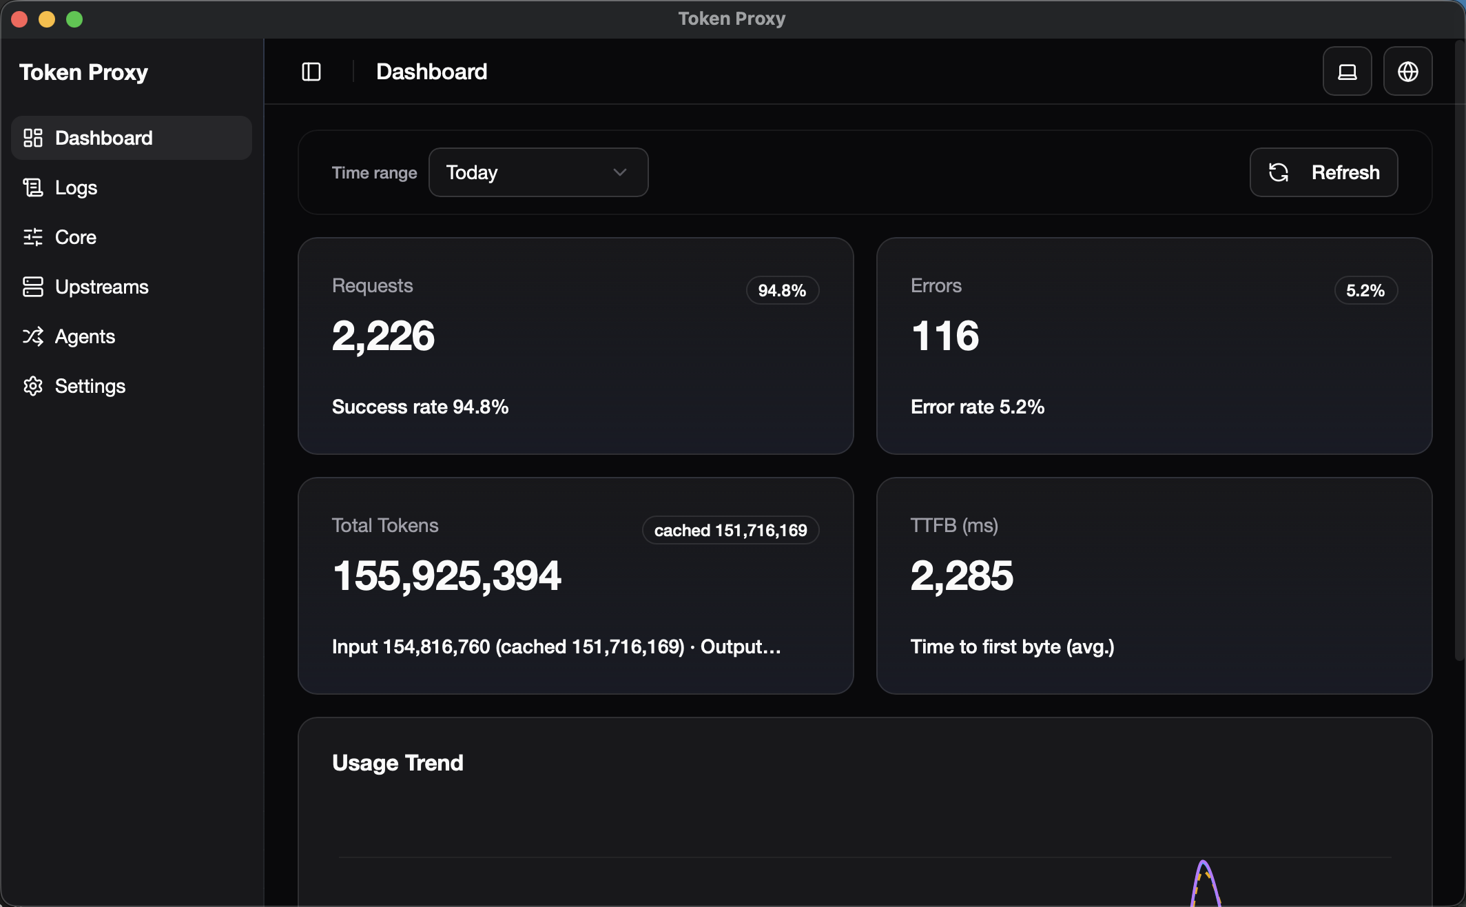Toggle the sidebar panel icon beside Dashboard heading

click(x=311, y=71)
